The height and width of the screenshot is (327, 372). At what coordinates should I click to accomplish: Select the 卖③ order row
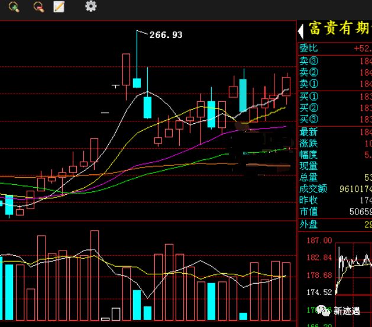[x=335, y=61]
